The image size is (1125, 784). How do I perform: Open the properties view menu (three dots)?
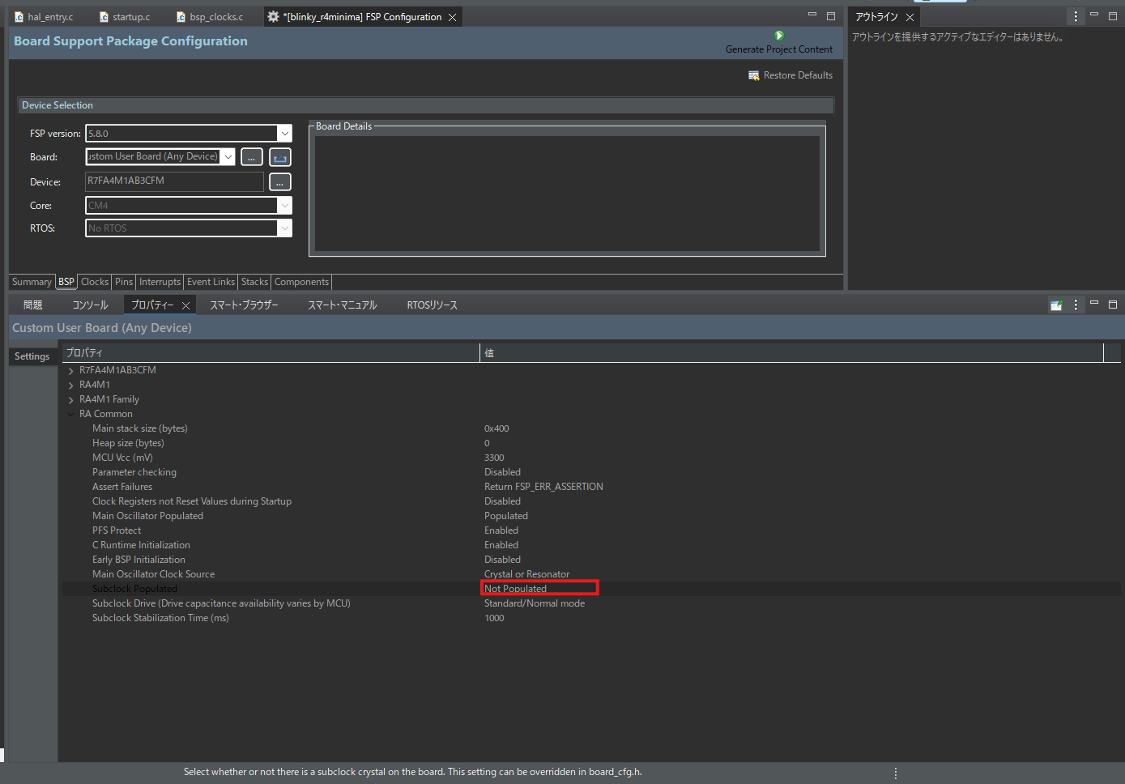point(1076,305)
